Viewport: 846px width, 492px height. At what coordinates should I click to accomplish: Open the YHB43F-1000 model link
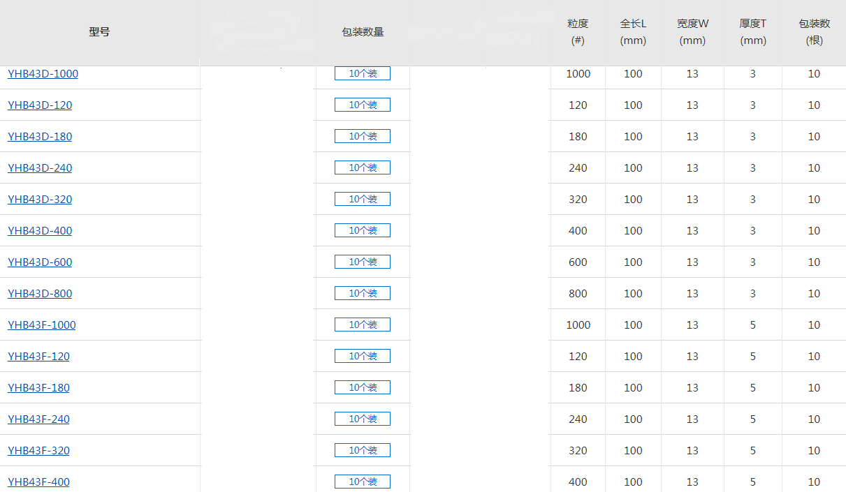coord(42,325)
